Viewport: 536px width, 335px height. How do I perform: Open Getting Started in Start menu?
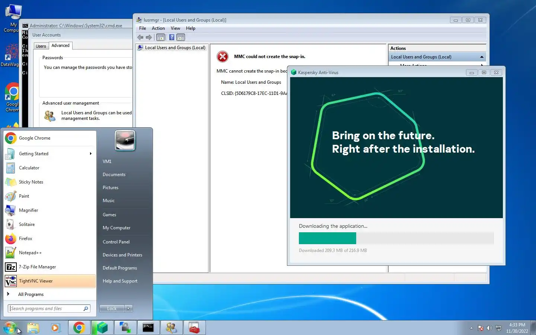click(50, 154)
